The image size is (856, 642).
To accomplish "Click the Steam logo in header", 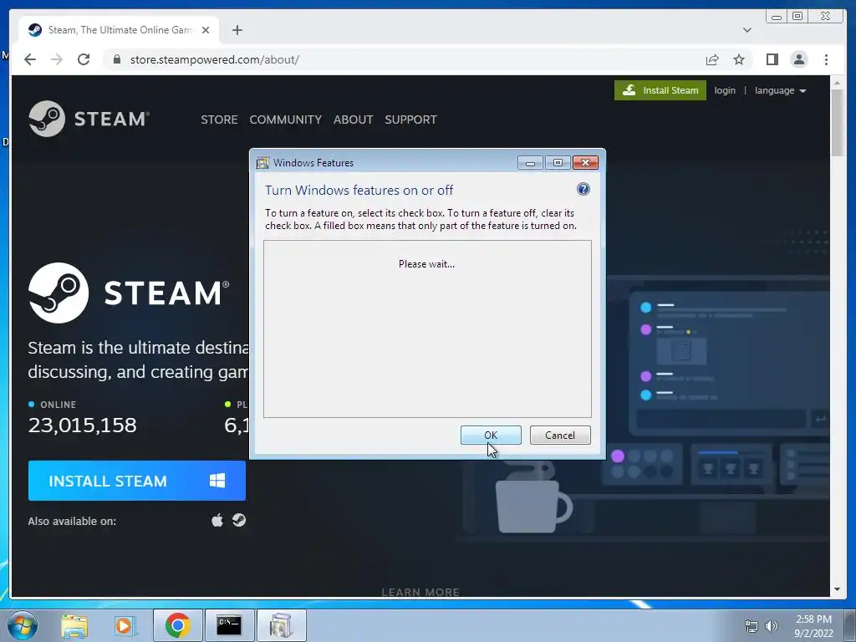I will (89, 119).
